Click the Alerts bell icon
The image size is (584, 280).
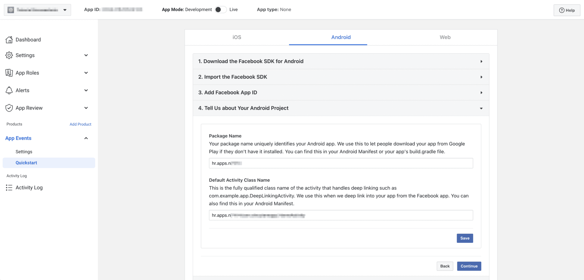click(9, 90)
